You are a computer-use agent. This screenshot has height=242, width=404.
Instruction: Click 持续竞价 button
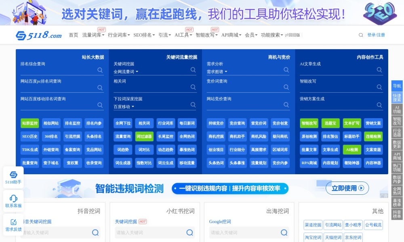click(x=216, y=123)
